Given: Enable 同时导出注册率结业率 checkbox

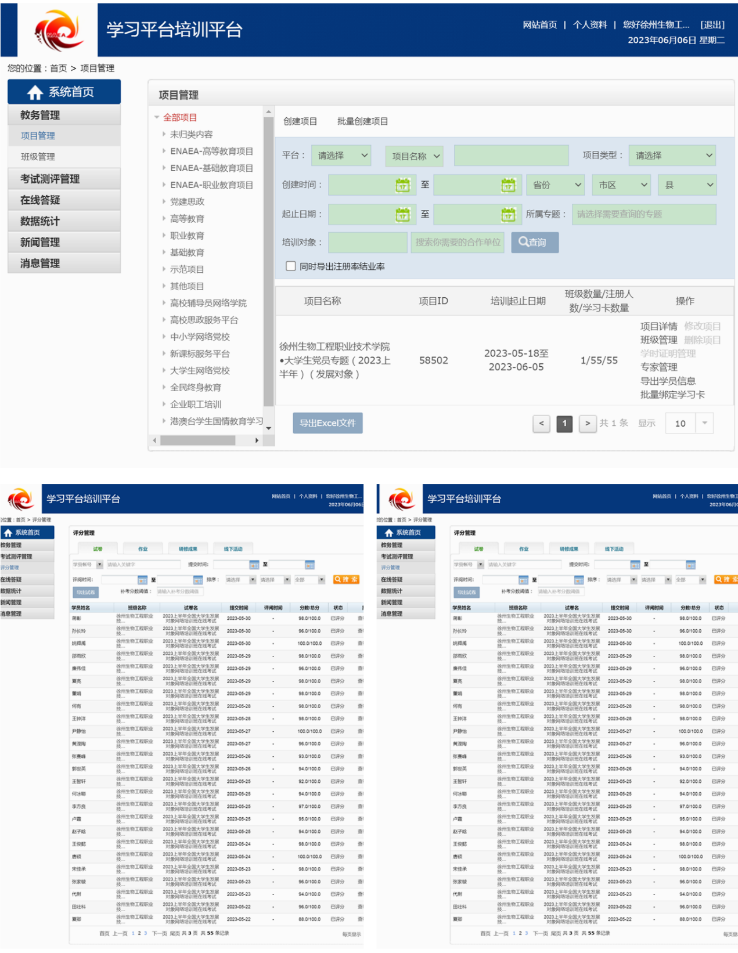Looking at the screenshot, I should coord(291,266).
